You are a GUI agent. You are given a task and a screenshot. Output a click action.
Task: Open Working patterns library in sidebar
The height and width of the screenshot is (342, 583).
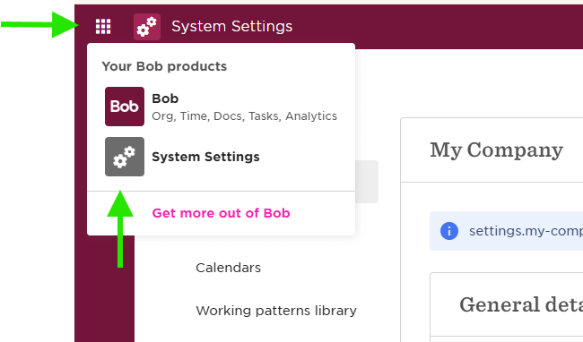276,311
